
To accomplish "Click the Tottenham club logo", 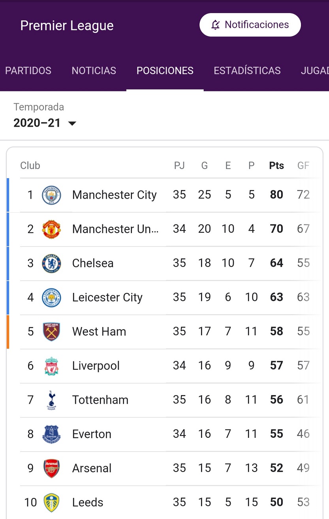I will coord(51,400).
